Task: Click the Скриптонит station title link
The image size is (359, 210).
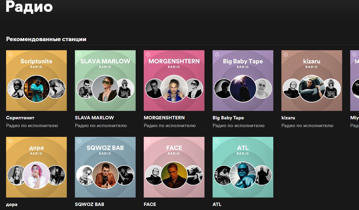Action: pyautogui.click(x=20, y=118)
